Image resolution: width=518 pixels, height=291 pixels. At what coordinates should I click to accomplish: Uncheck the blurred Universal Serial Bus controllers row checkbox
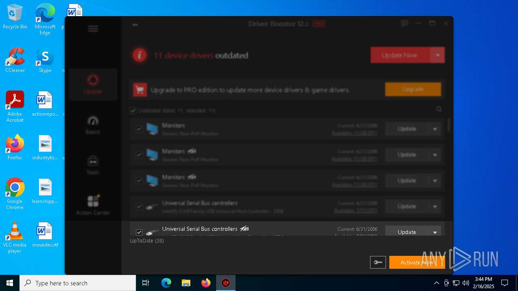[139, 207]
